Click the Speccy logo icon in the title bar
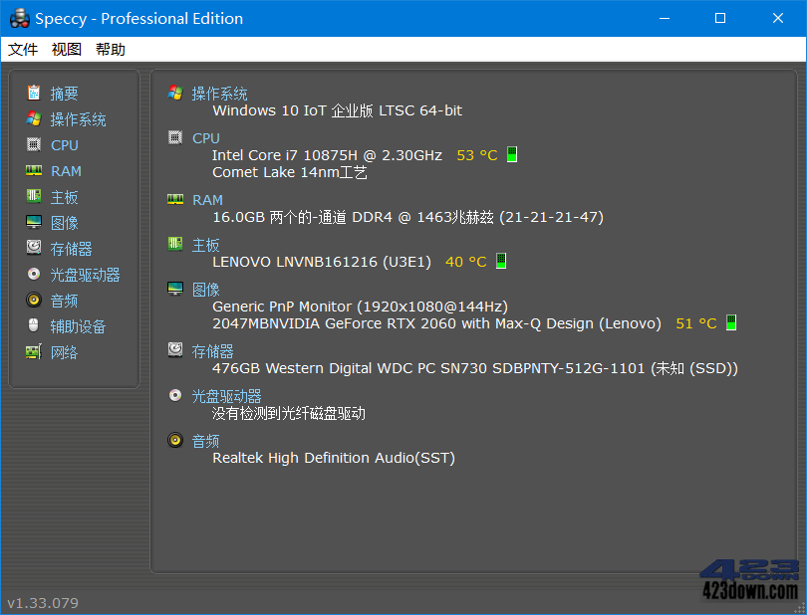The height and width of the screenshot is (615, 807). [x=18, y=18]
